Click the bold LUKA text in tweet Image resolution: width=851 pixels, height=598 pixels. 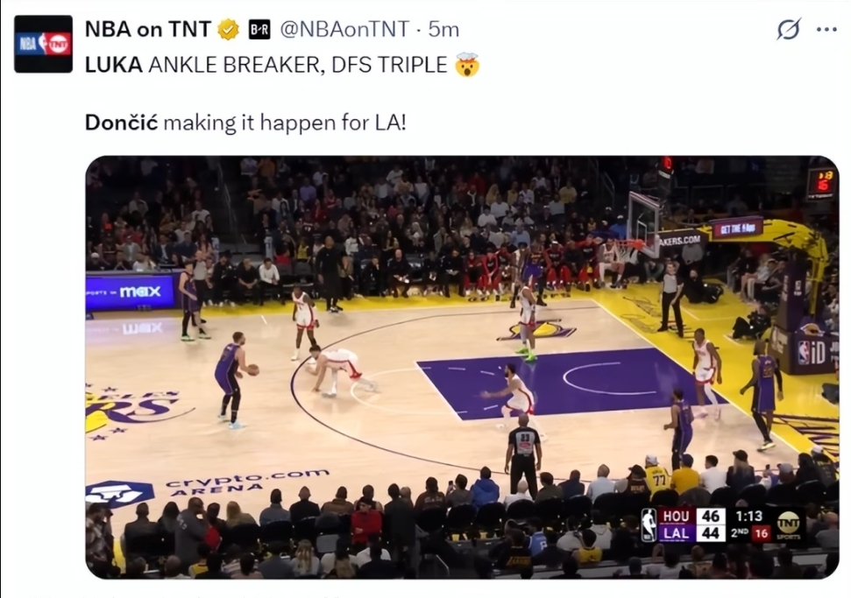click(x=113, y=65)
